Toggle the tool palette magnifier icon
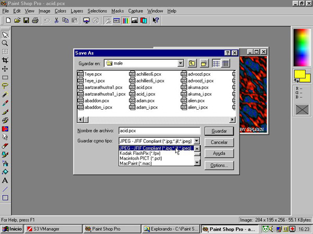The width and height of the screenshot is (313, 234). 107,20
